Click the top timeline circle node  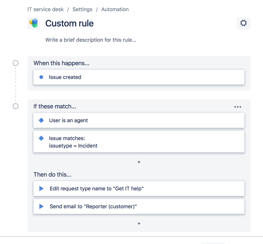tap(15, 63)
